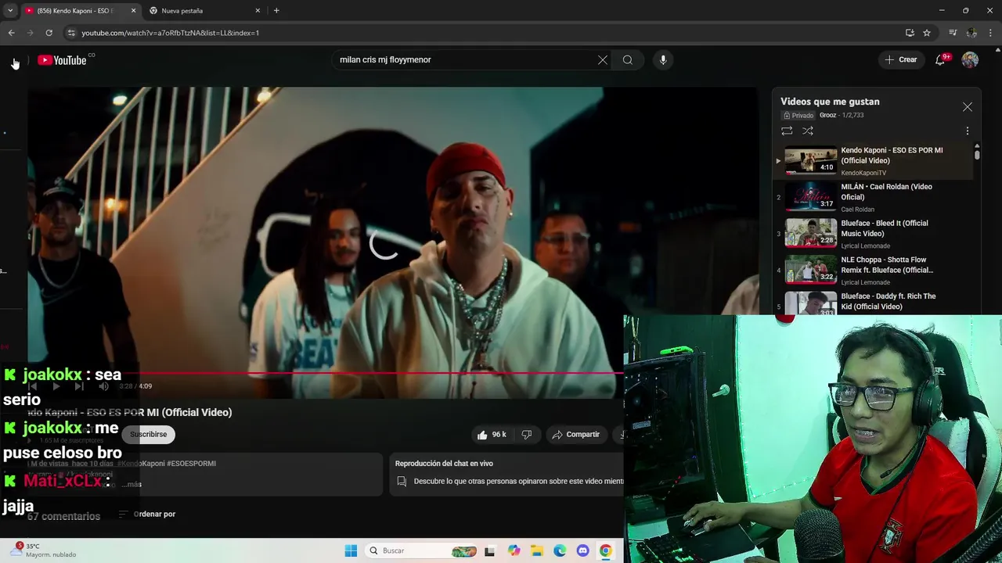Open Chrome profile avatar

point(971,33)
